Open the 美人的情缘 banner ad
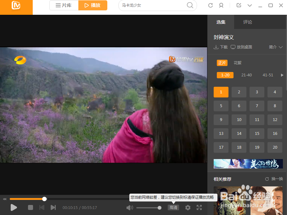 (248, 164)
